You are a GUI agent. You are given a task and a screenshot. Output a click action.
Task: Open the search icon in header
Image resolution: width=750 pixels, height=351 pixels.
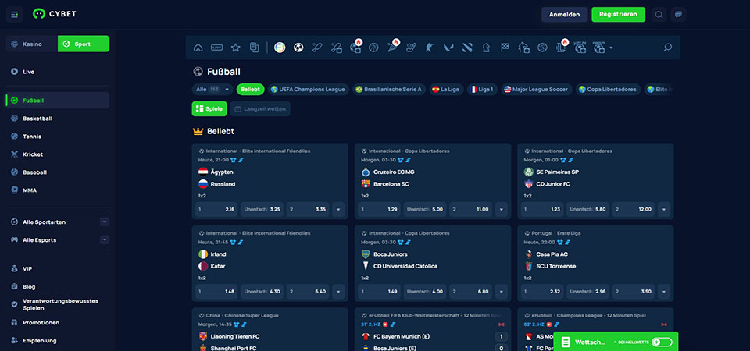click(x=659, y=14)
